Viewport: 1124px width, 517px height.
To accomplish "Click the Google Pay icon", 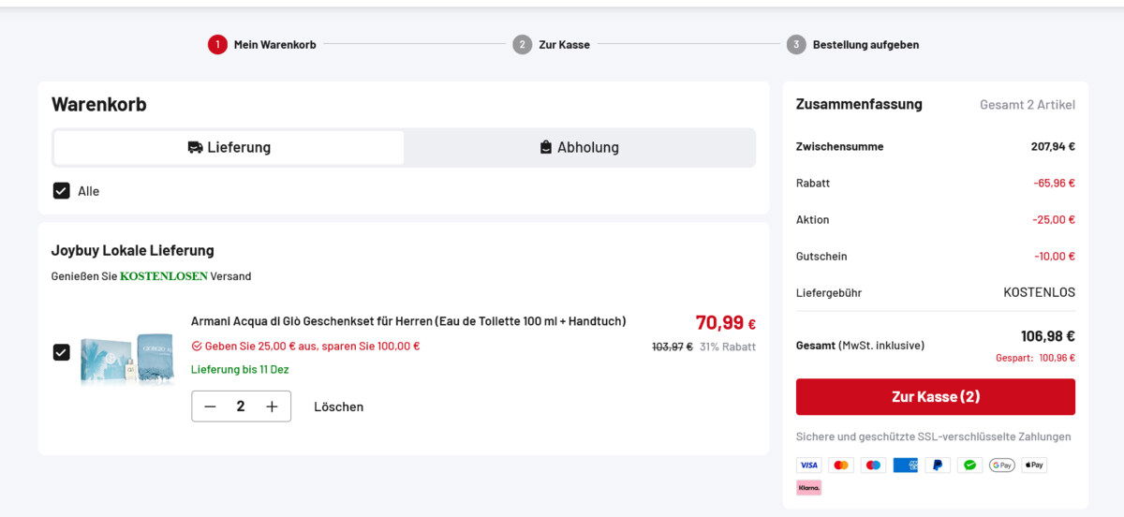I will click(1001, 465).
